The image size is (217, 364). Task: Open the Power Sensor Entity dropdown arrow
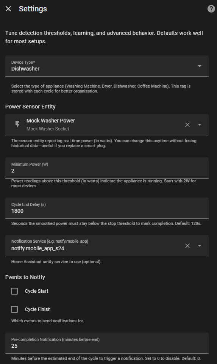199,125
